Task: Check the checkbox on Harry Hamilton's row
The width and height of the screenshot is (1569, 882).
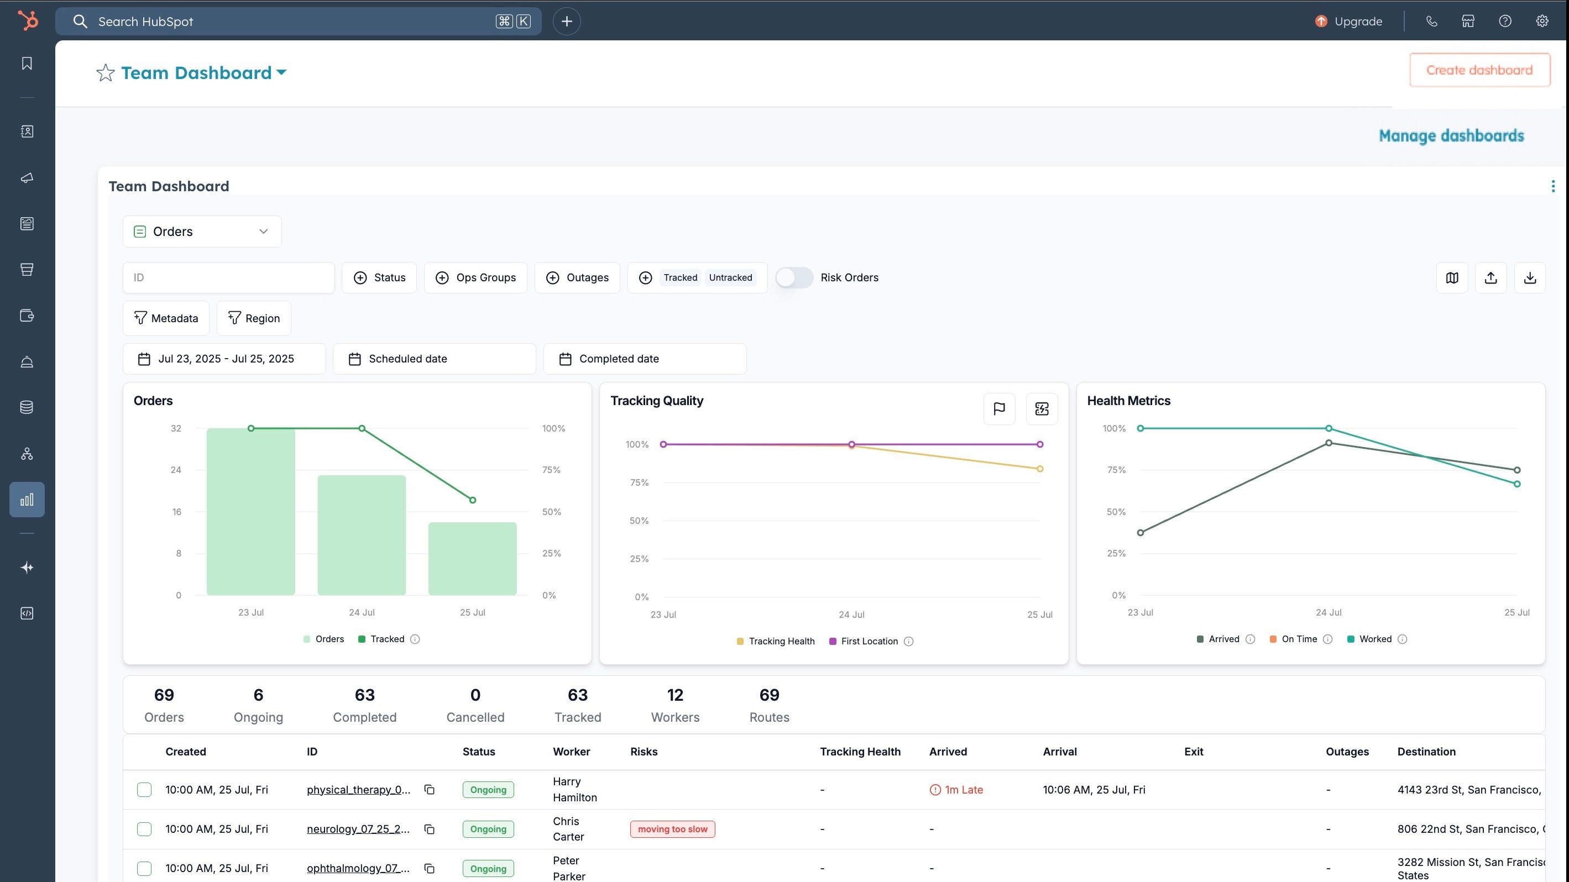Action: tap(144, 790)
